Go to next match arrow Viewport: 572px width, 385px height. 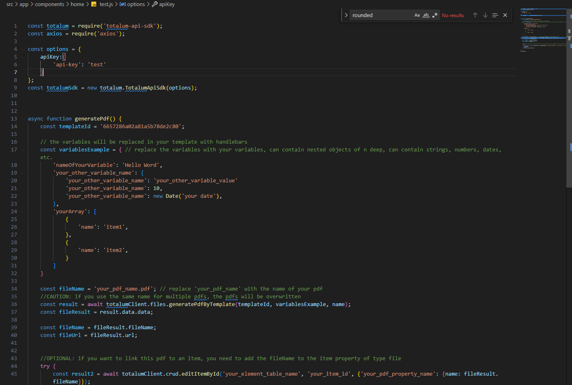(x=485, y=15)
